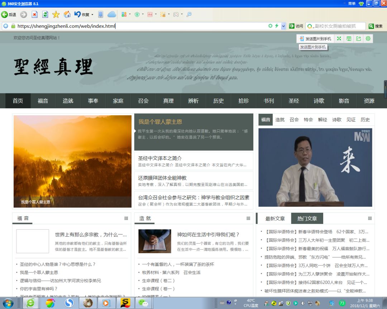Stop loading with the red X page icon

tap(34, 15)
